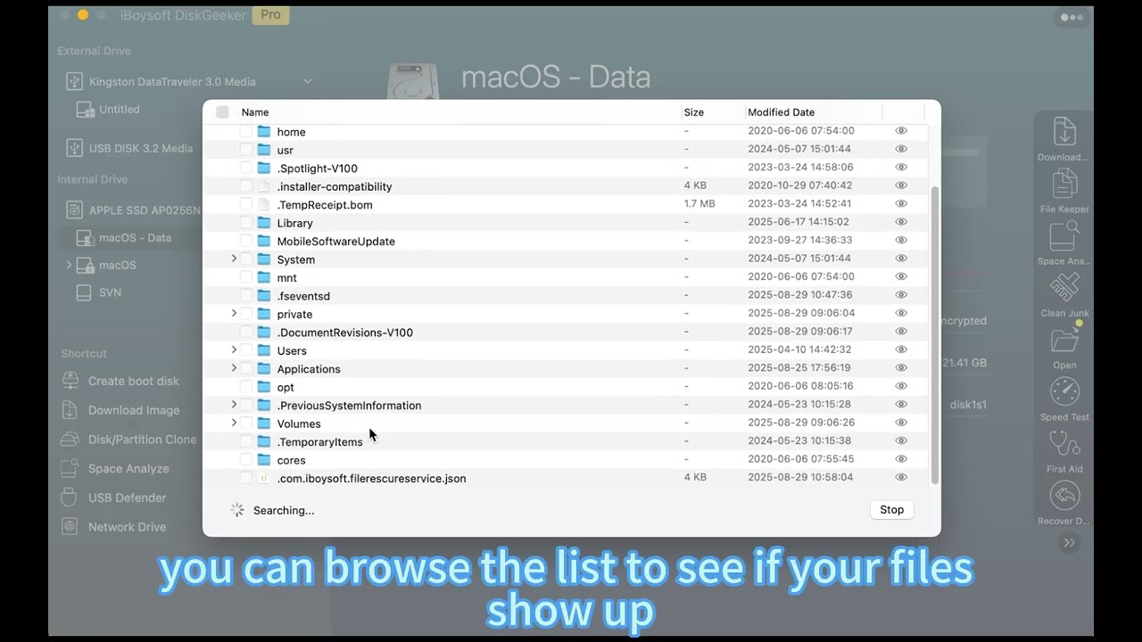Click the SVN volume icon in sidebar
The width and height of the screenshot is (1142, 642).
coord(84,292)
